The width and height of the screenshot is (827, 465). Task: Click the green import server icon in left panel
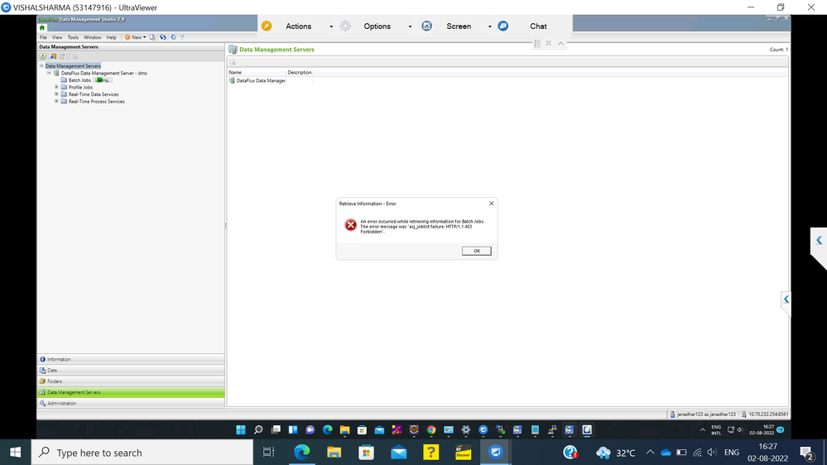pyautogui.click(x=43, y=56)
